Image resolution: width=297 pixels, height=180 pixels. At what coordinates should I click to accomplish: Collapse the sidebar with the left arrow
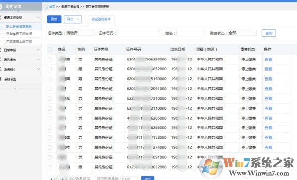(15, 89)
